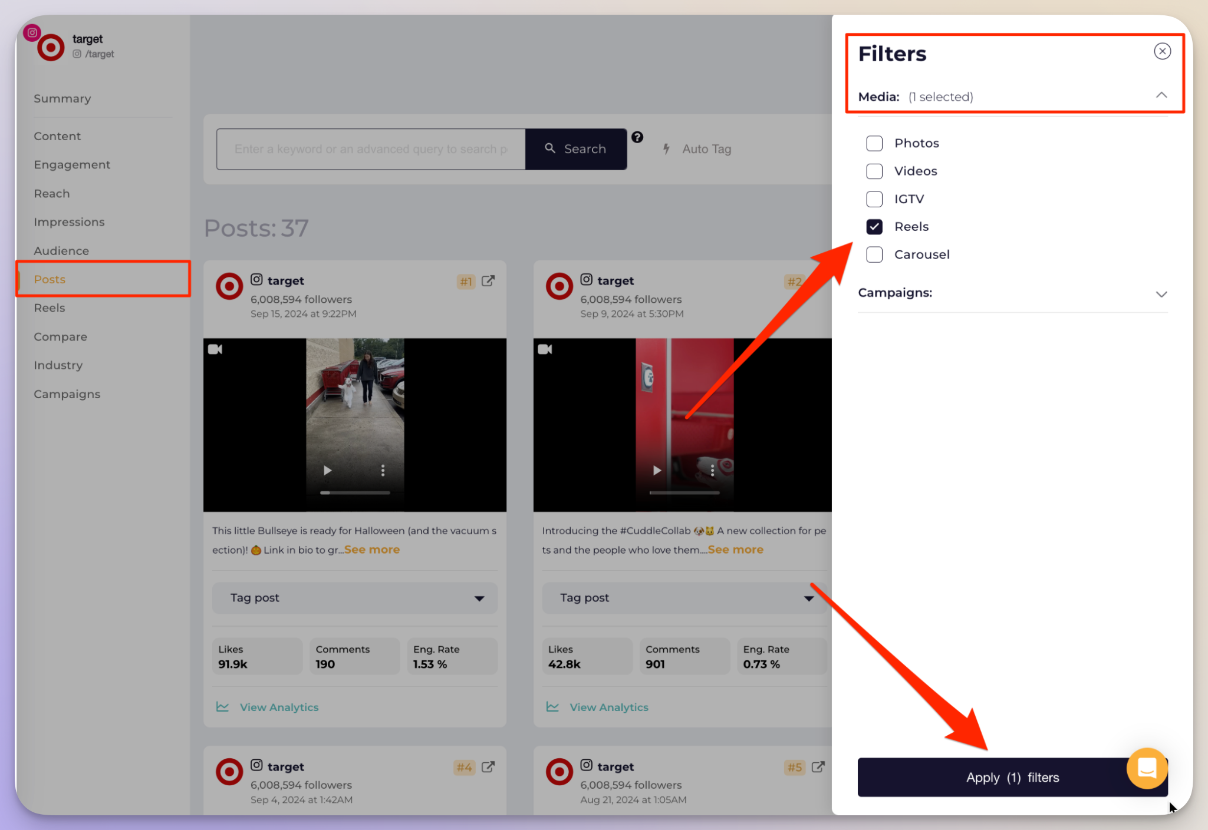Click Apply 1 filters button
1208x830 pixels.
tap(1012, 778)
